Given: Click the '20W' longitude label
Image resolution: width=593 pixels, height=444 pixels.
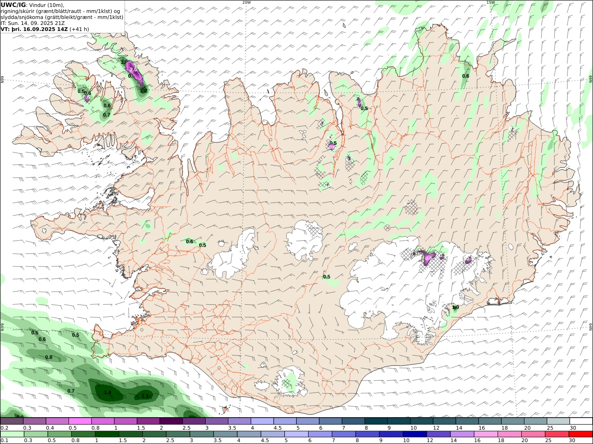Looking at the screenshot, I should tap(246, 2).
